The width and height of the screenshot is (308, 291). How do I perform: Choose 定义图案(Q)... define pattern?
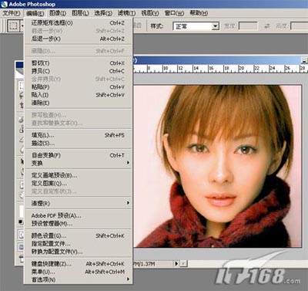(78, 184)
